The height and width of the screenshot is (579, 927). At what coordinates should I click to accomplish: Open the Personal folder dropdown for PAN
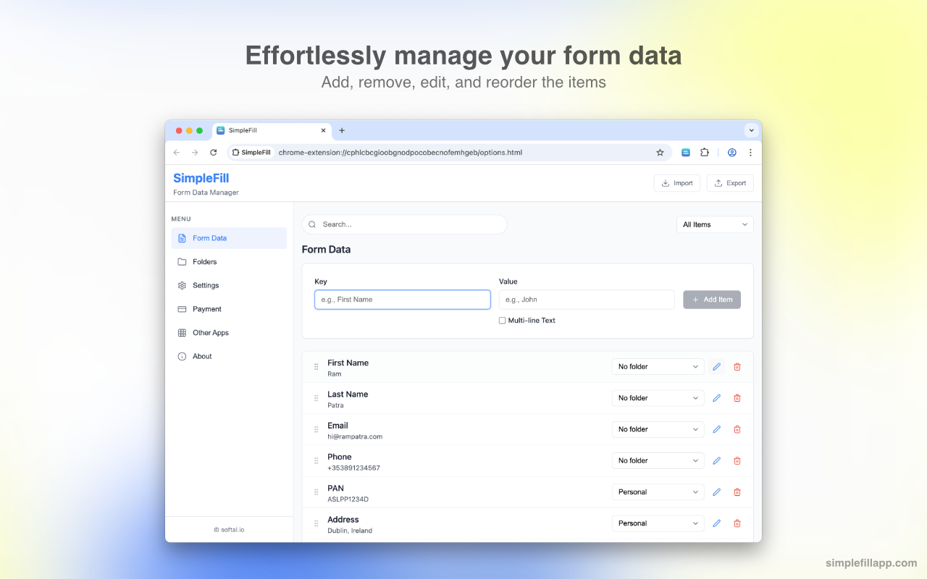(658, 491)
